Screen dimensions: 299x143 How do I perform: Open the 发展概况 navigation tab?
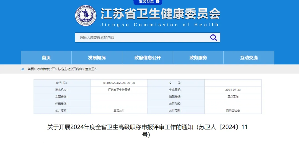(x=97, y=58)
